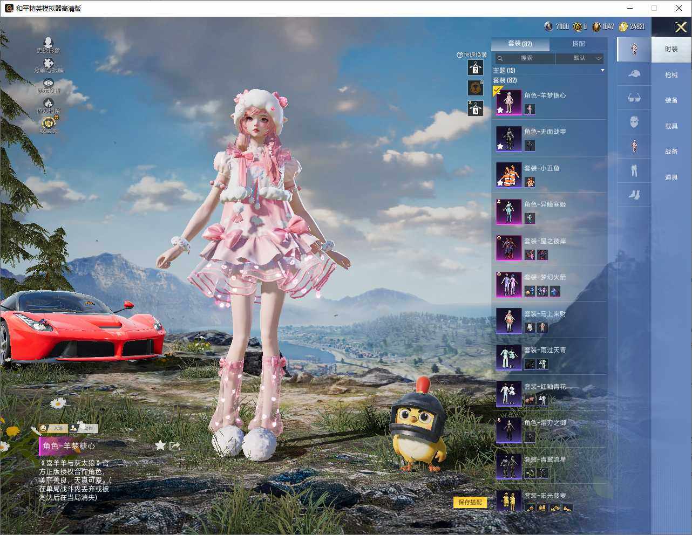Click the share icon beside the star
This screenshot has width=692, height=535.
174,446
